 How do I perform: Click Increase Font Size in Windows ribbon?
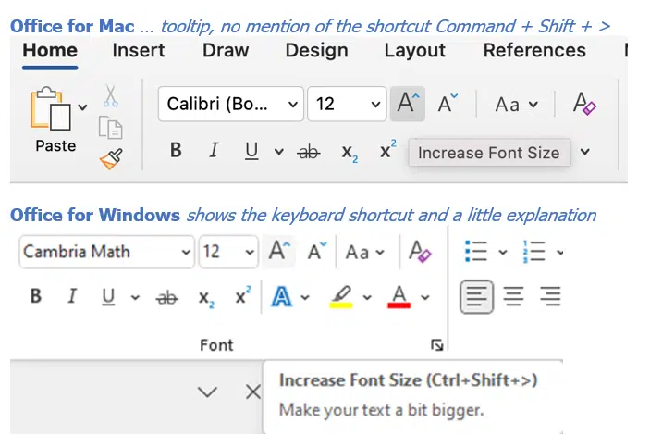pos(279,251)
